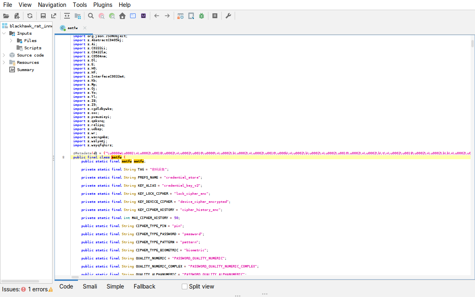Navigate back with left arrow
Viewport: 475px width, 297px height.
157,16
